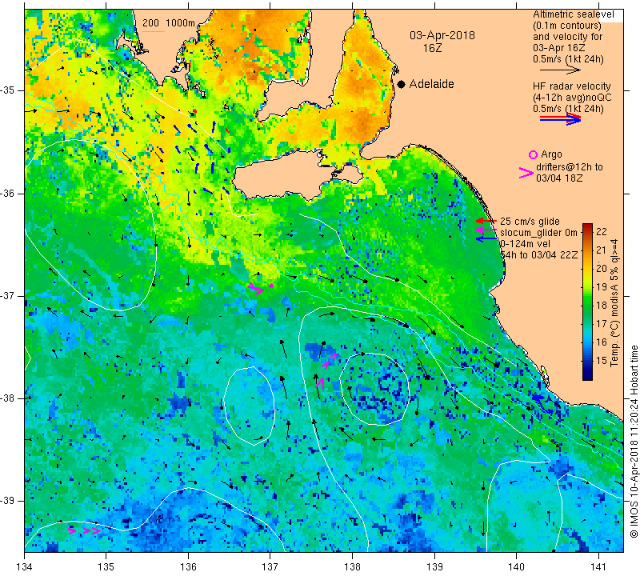Click the red glider velocity legend arrow
640x576 pixels.
(x=486, y=221)
